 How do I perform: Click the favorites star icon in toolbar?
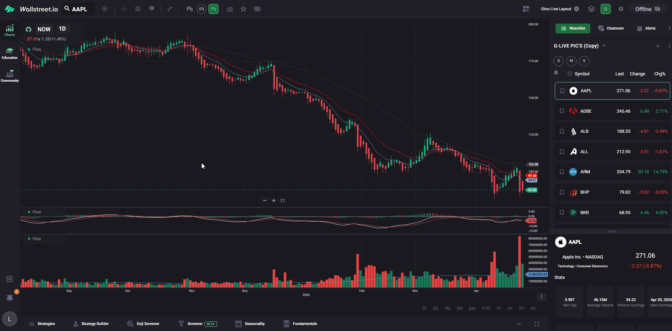pyautogui.click(x=243, y=9)
